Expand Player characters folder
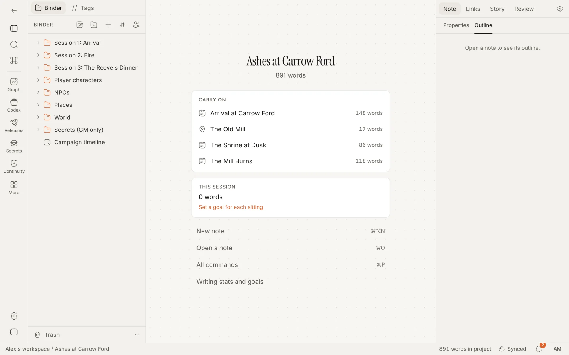Viewport: 569px width, 355px height. pos(38,80)
